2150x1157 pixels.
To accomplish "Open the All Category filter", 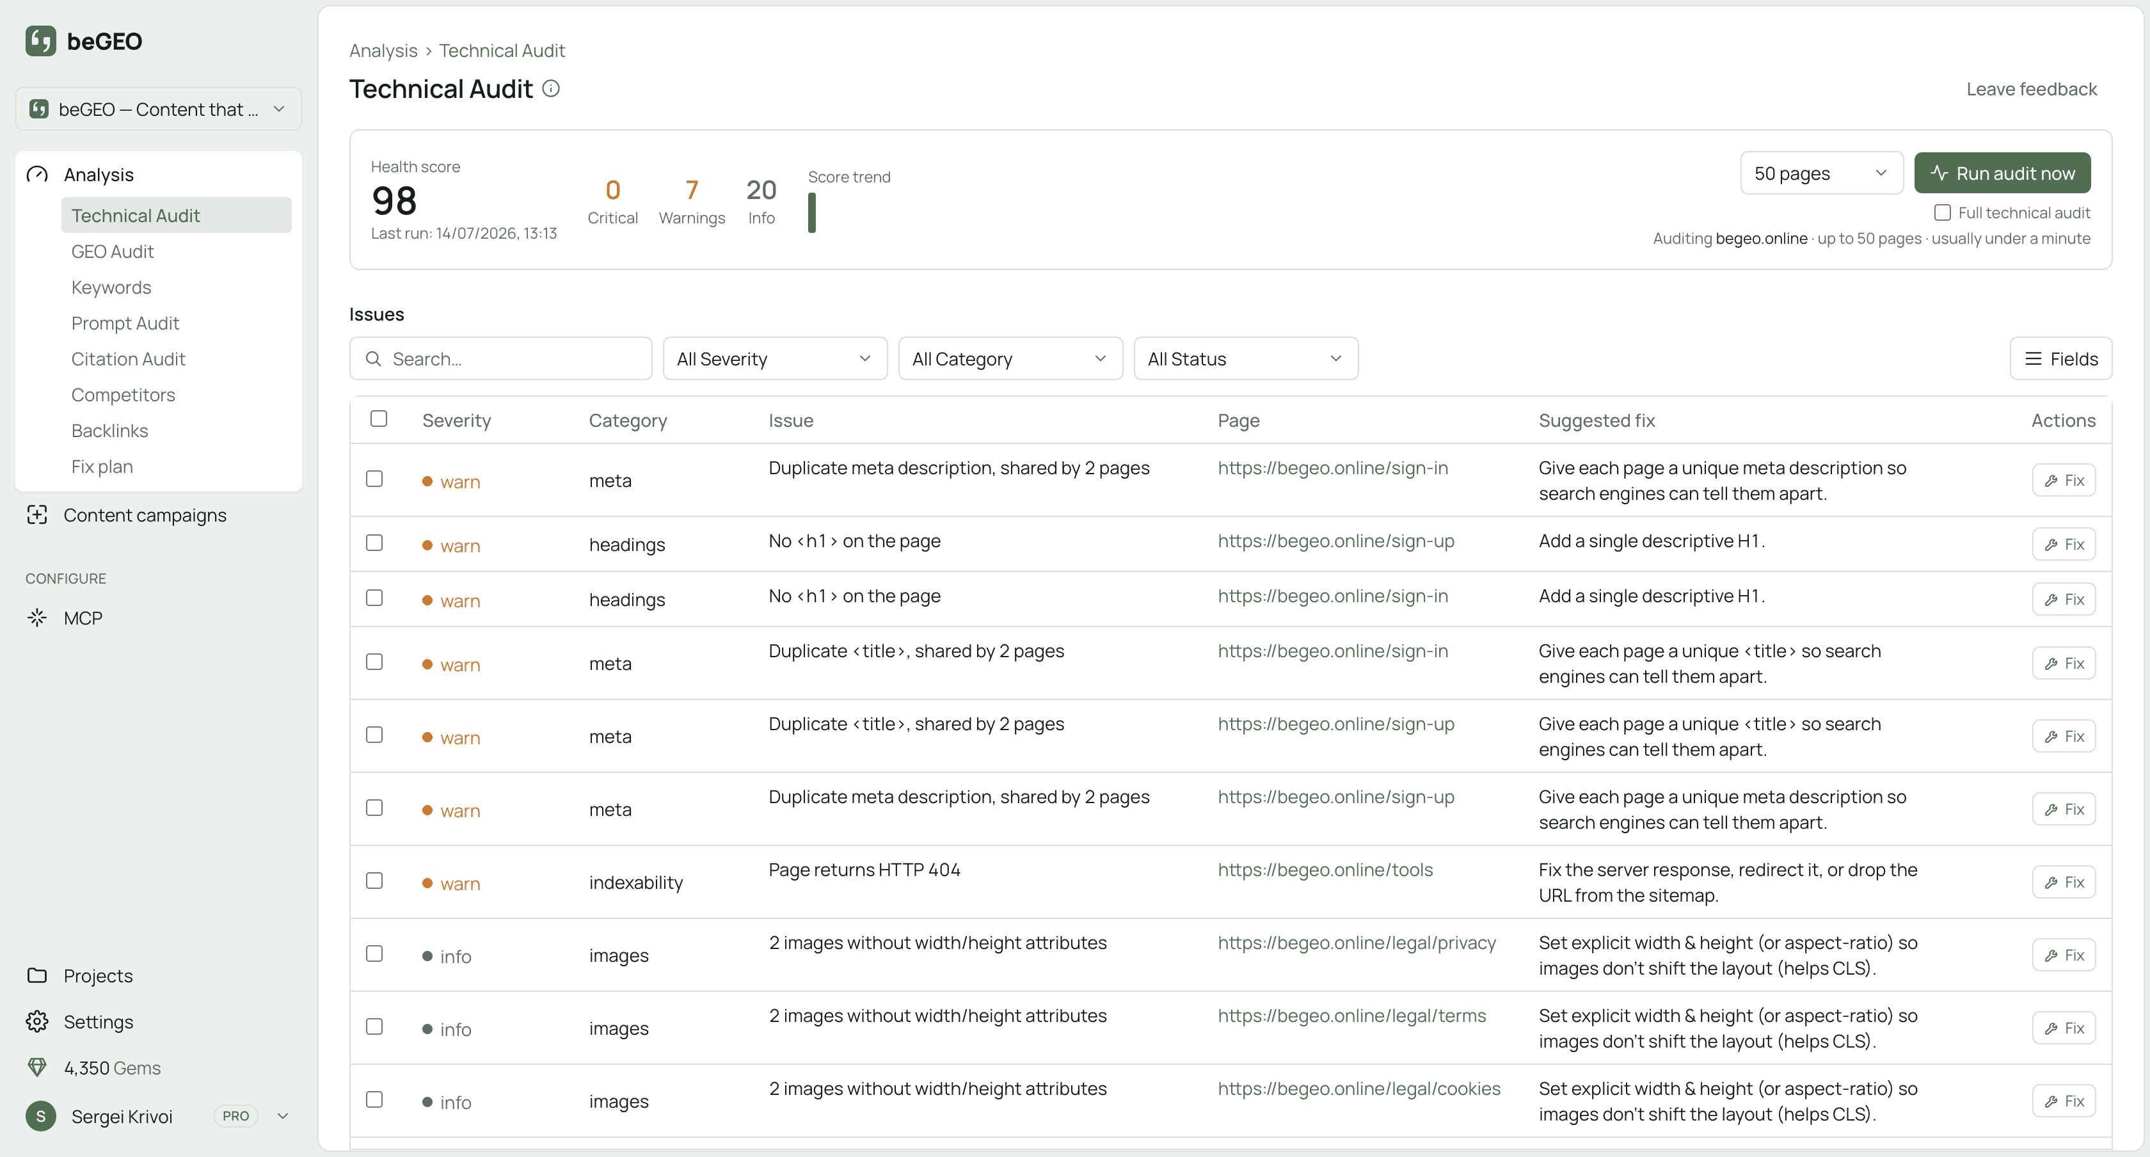I will tap(1010, 358).
